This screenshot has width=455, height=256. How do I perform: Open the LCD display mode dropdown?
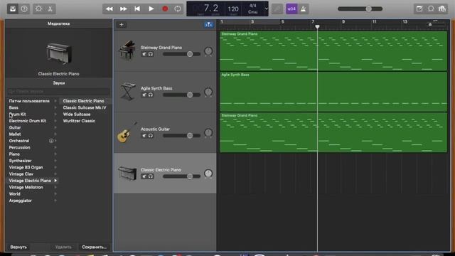pos(267,9)
